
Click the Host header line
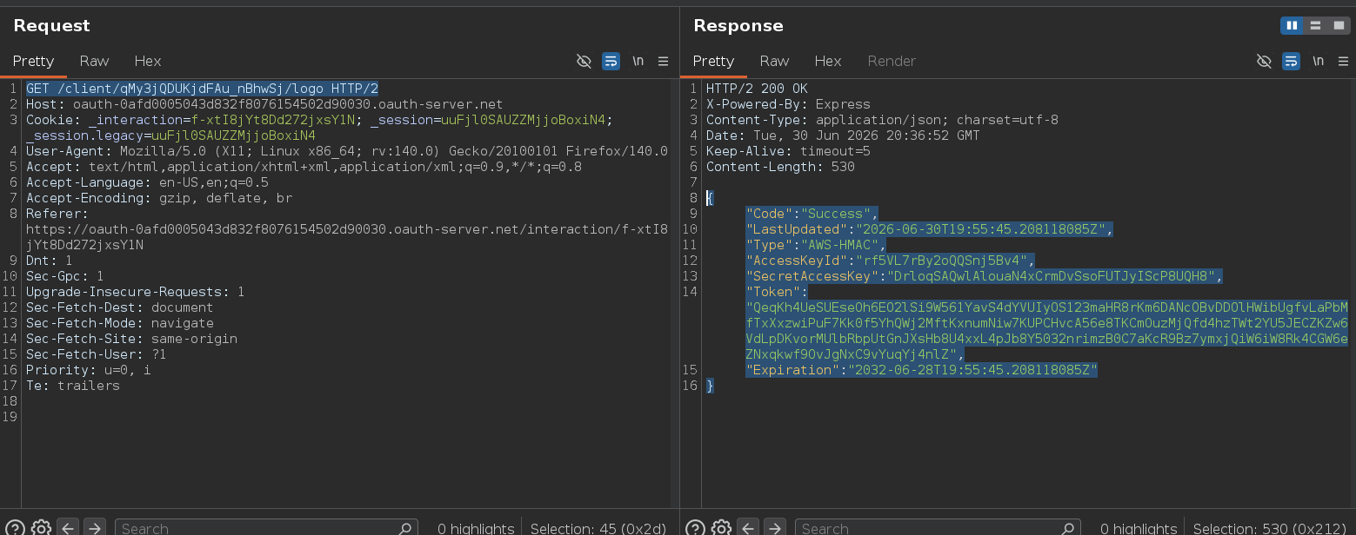click(264, 104)
